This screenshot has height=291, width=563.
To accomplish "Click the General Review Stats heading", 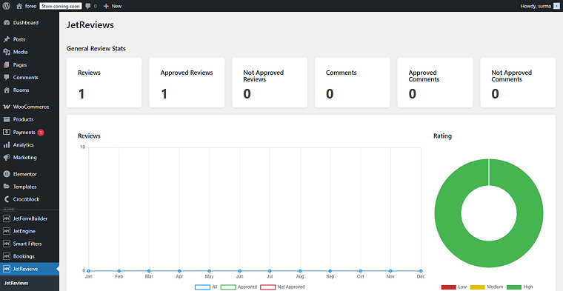I will click(x=96, y=48).
